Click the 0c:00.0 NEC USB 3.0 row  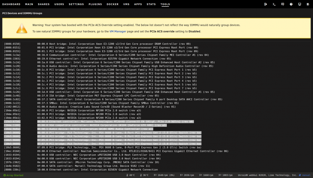coord(82,155)
